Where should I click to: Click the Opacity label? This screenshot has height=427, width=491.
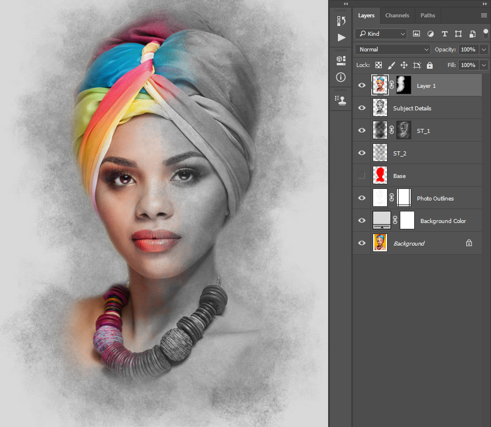tap(445, 50)
